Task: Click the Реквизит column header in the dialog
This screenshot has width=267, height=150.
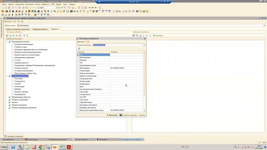Action: (93, 52)
